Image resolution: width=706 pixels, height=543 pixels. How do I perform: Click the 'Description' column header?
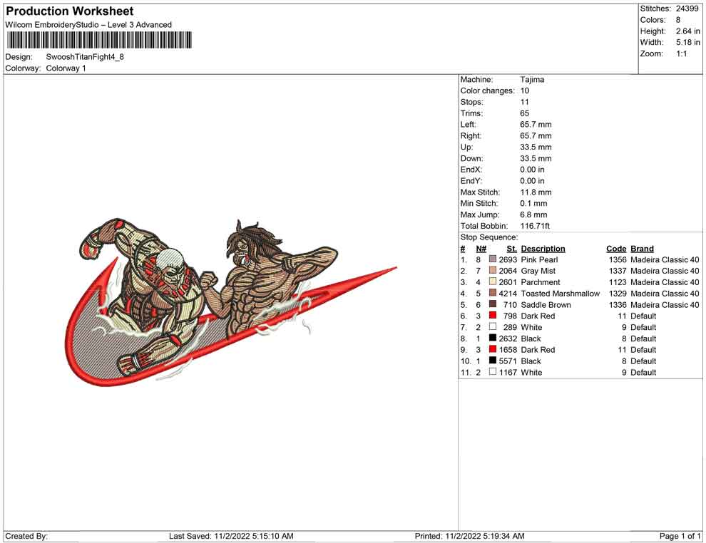pyautogui.click(x=543, y=248)
